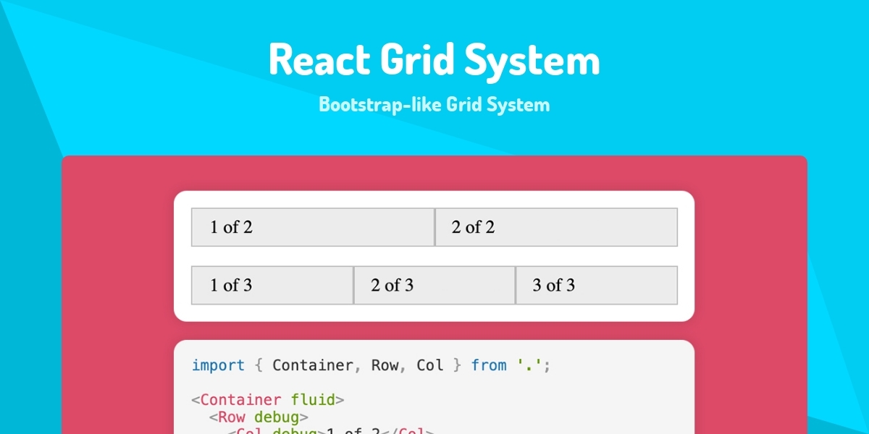Click the '.' module path string
Viewport: 869px width, 434px height.
pyautogui.click(x=529, y=365)
